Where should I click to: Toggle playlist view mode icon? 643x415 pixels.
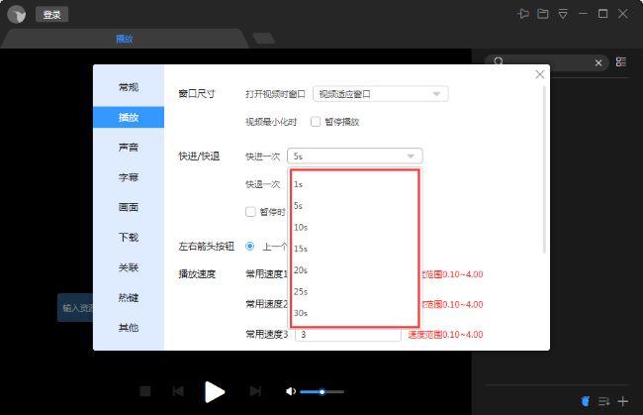(621, 62)
